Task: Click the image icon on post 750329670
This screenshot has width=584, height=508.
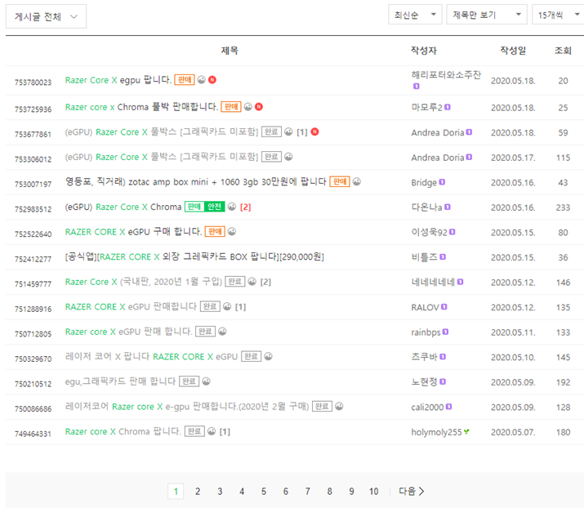Action: pos(268,356)
